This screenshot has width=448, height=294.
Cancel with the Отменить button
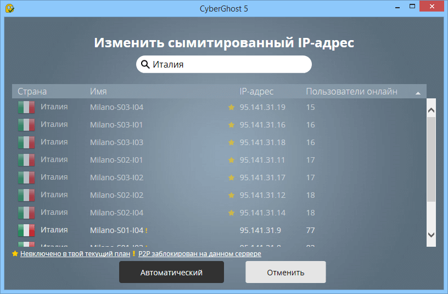285,273
